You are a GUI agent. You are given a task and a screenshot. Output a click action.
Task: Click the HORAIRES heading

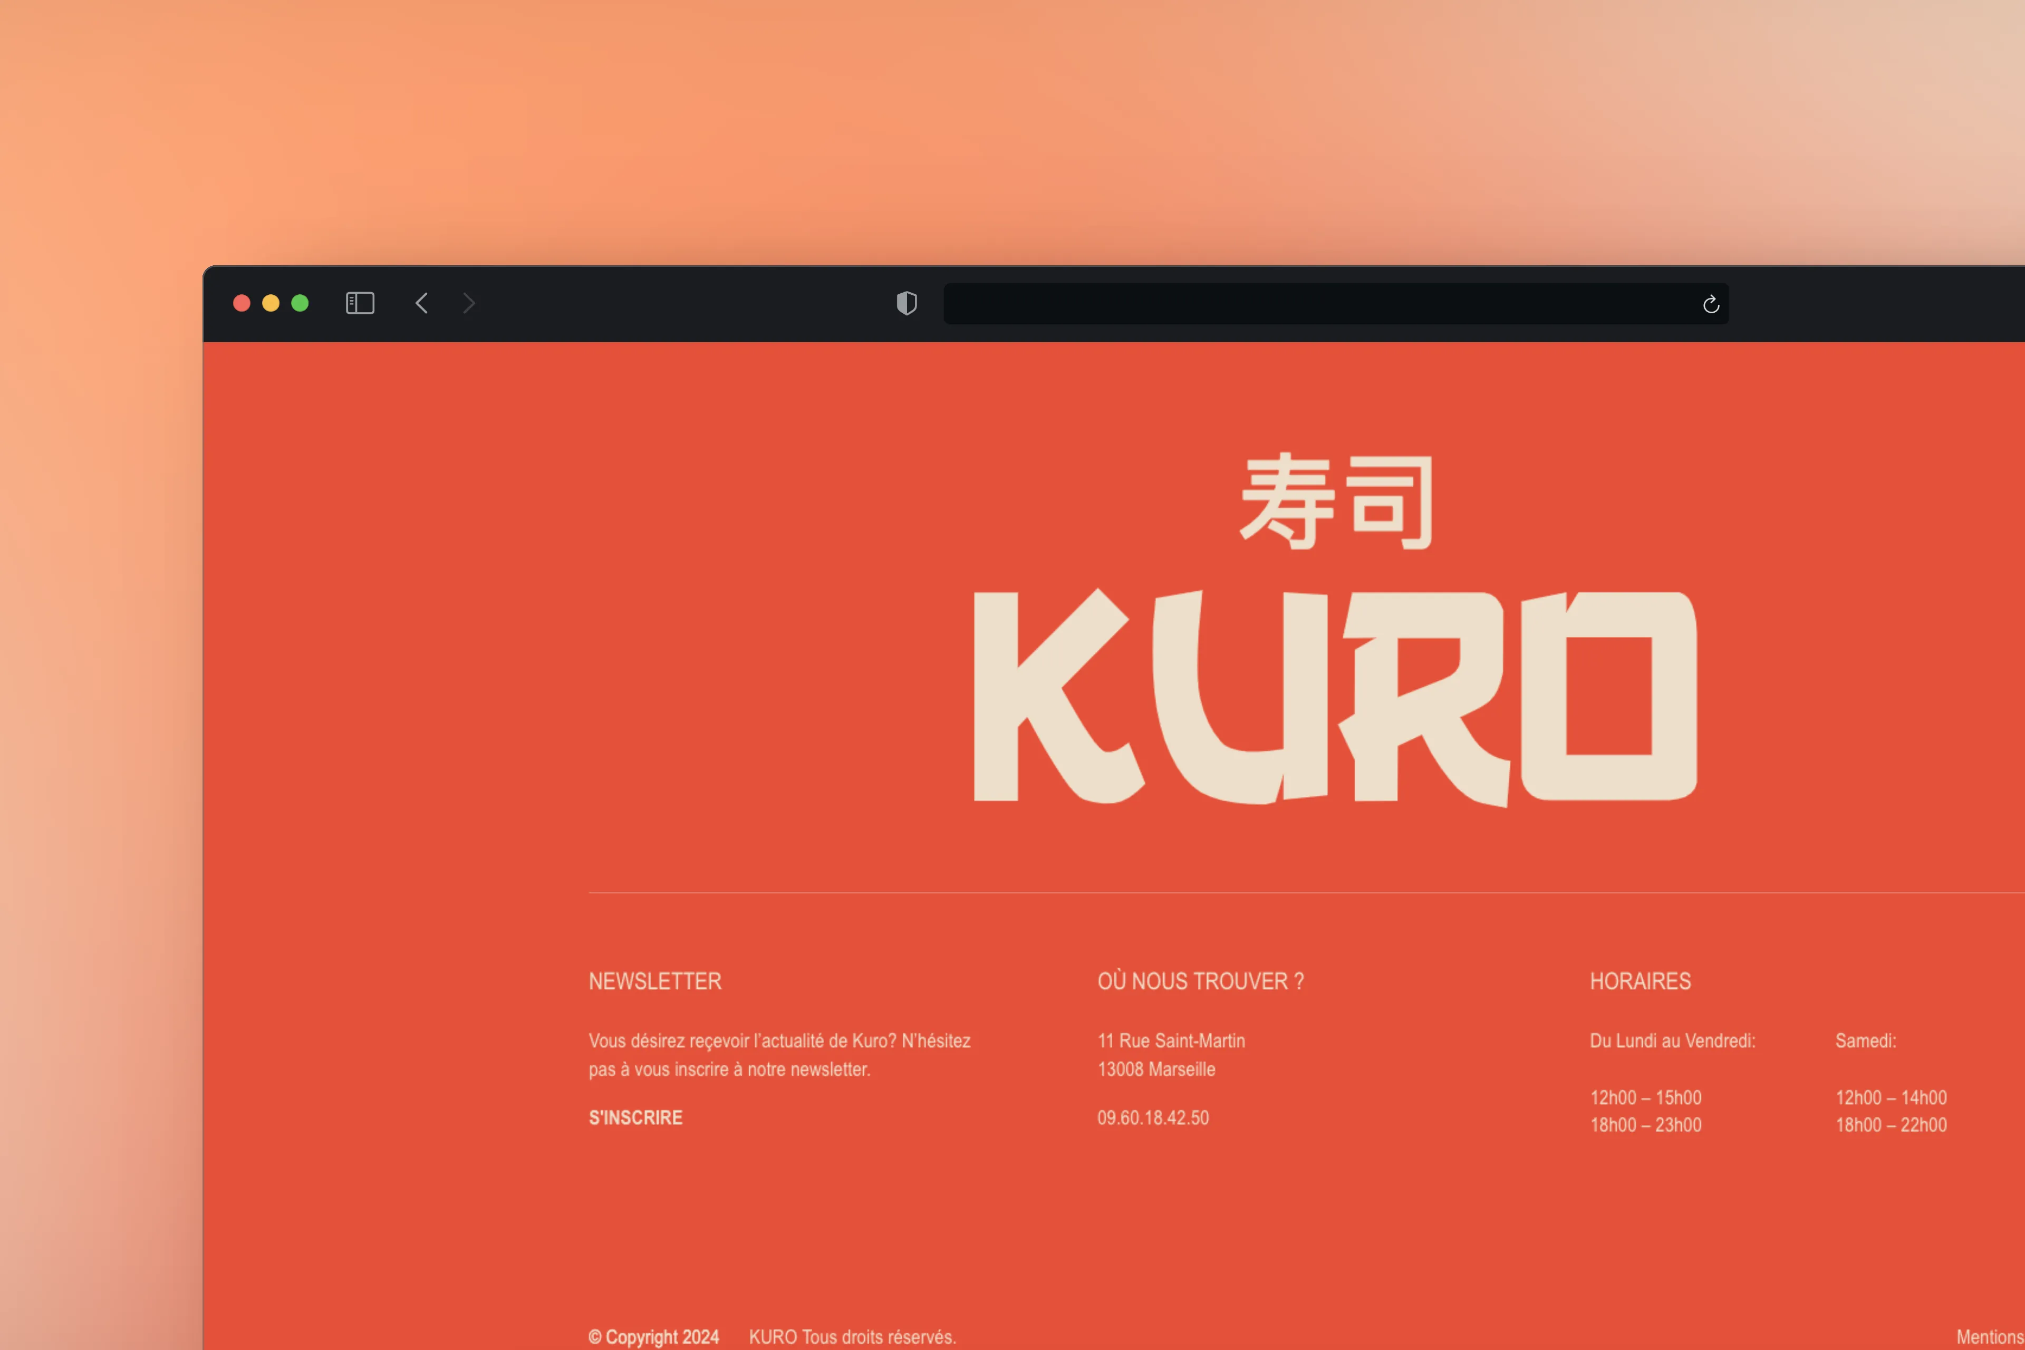pos(1640,981)
